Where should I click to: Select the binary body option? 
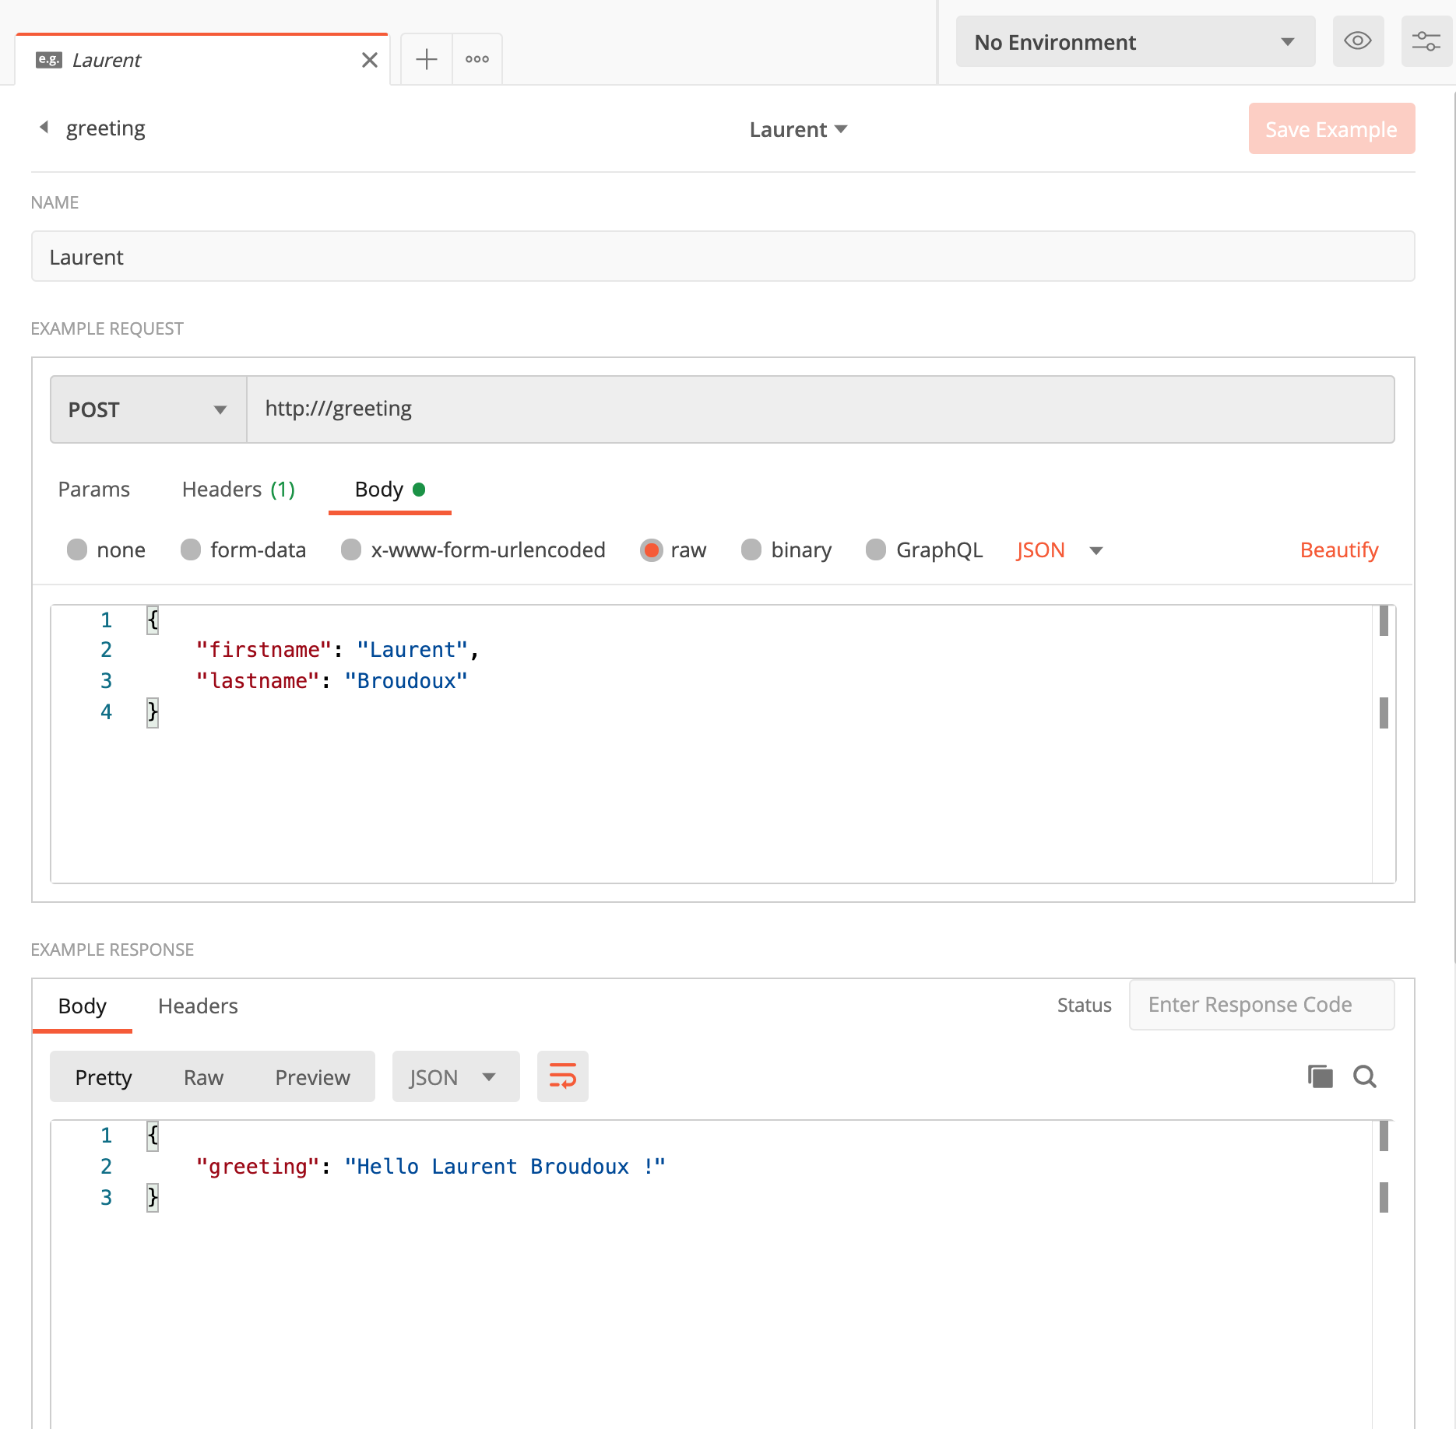click(x=751, y=550)
